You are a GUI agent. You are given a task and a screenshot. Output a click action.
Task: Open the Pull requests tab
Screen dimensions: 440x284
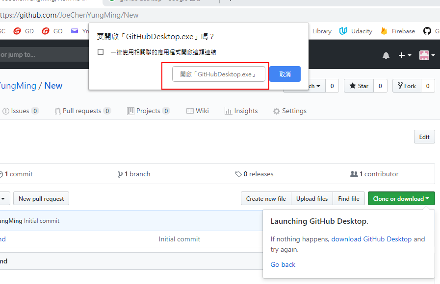click(x=82, y=111)
